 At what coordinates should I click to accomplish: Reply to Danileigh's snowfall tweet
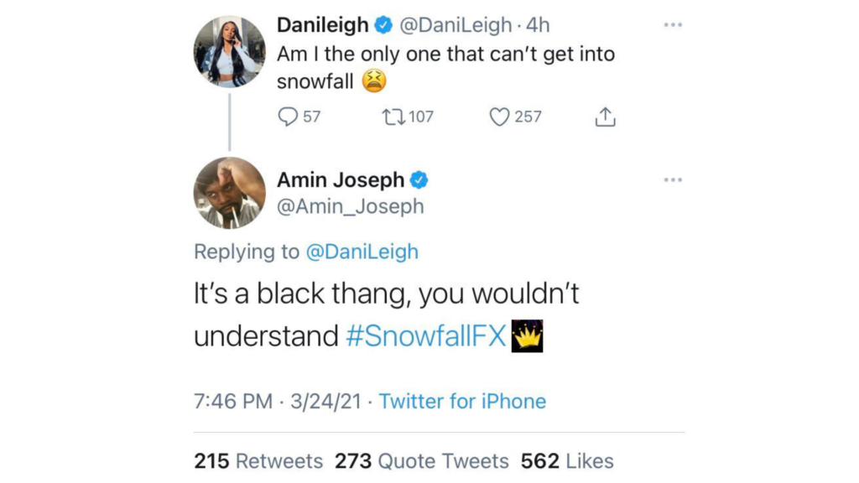(x=289, y=117)
